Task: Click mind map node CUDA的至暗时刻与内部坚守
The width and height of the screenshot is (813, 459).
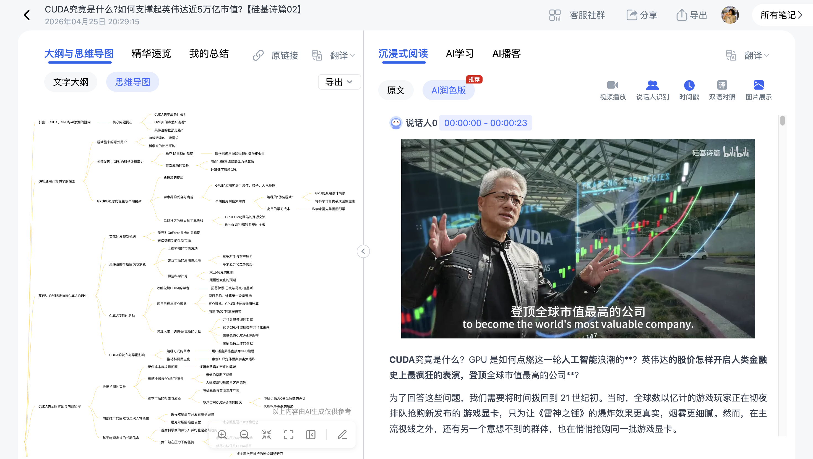Action: (59, 406)
